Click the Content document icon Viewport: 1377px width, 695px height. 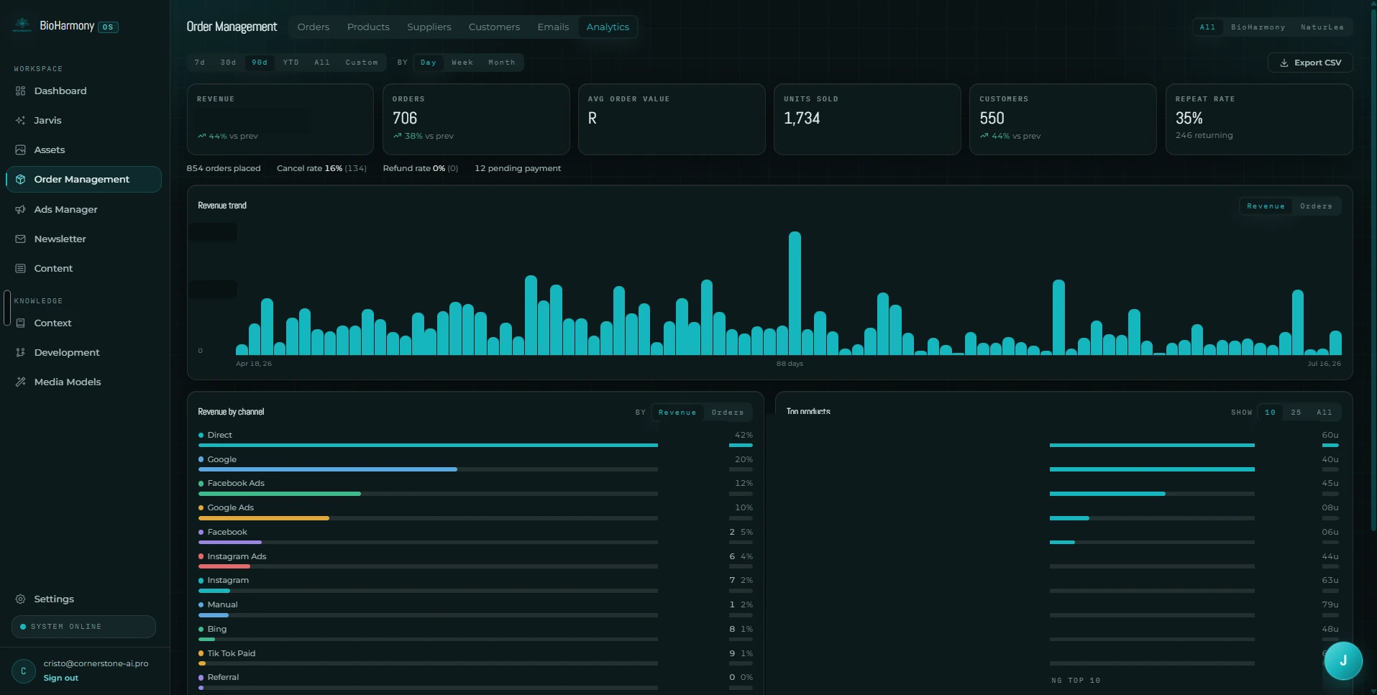click(20, 269)
